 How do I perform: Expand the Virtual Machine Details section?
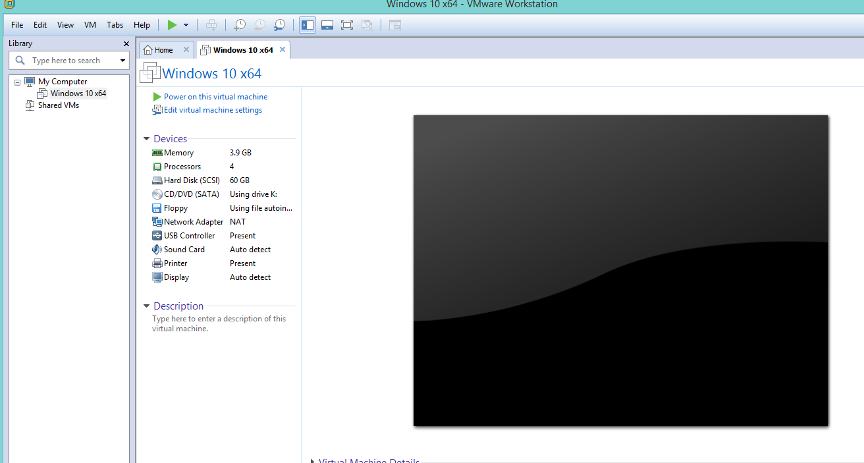tap(313, 461)
